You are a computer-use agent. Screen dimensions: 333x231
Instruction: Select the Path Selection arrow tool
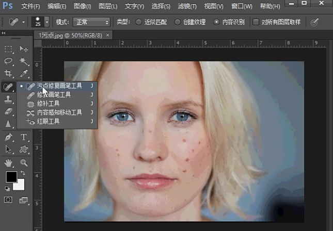click(8, 150)
